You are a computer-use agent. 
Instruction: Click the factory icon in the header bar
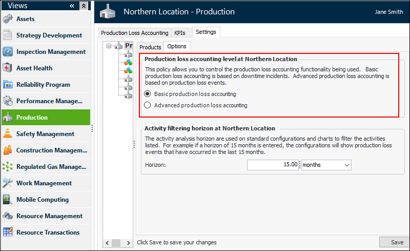[x=108, y=11]
